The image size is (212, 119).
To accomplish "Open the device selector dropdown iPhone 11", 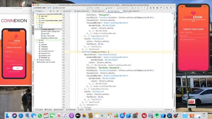I will (94, 8).
